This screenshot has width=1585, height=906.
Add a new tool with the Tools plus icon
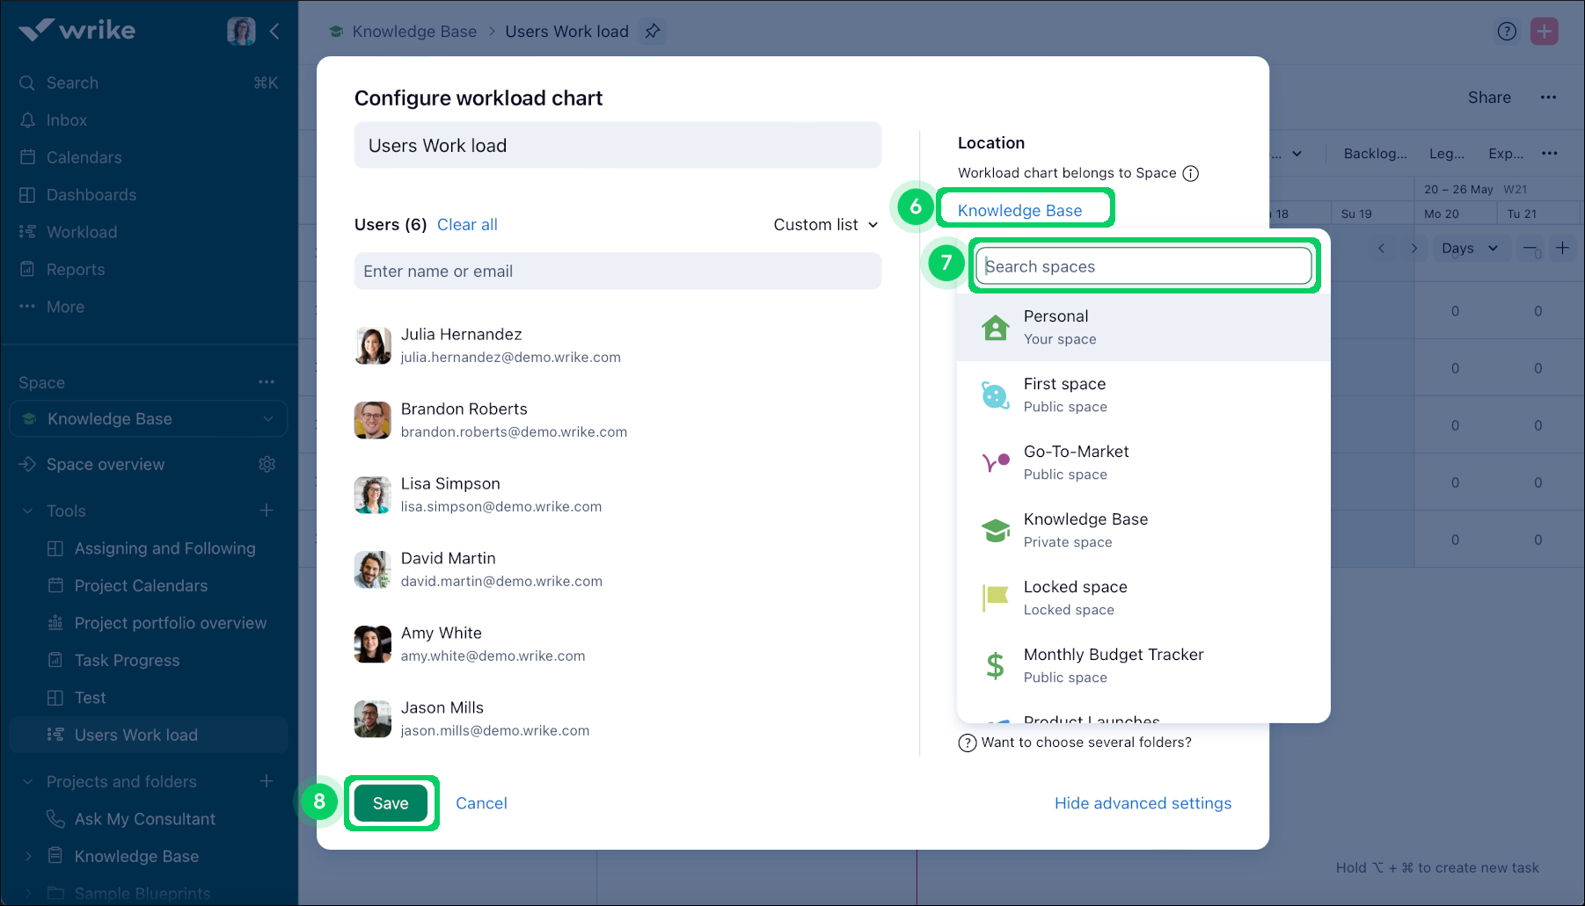[267, 511]
